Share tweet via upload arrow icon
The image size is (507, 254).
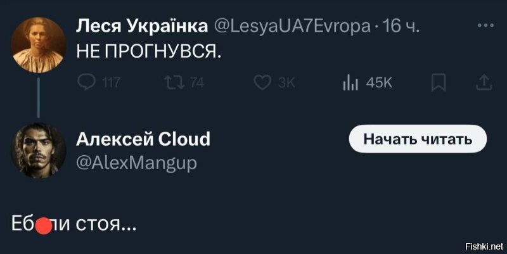click(484, 82)
